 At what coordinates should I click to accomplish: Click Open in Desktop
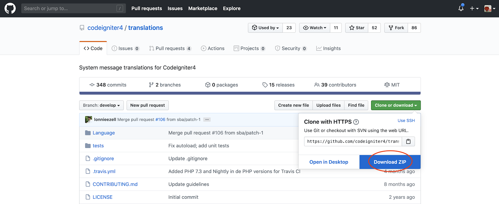329,162
